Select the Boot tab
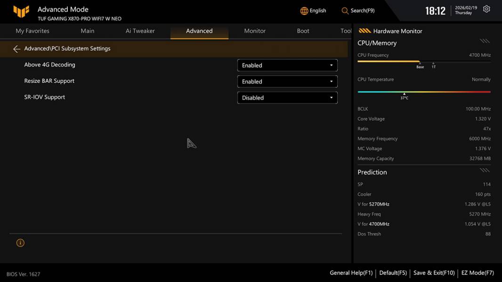The width and height of the screenshot is (502, 282). point(303,31)
